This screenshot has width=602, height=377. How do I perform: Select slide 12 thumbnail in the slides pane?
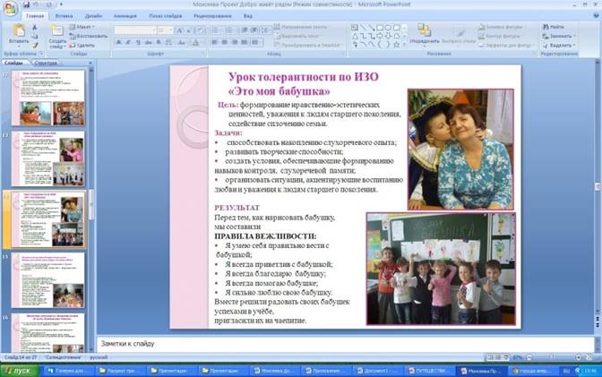(x=48, y=98)
